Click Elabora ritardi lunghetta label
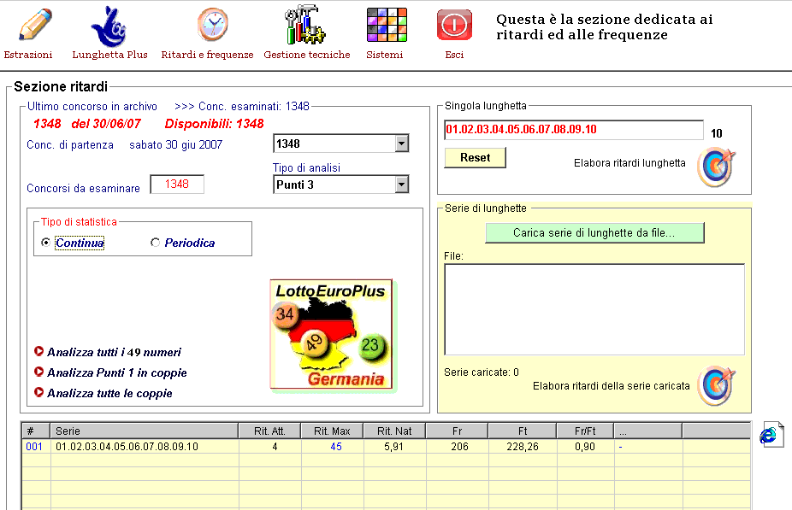This screenshot has height=510, width=792. (629, 163)
